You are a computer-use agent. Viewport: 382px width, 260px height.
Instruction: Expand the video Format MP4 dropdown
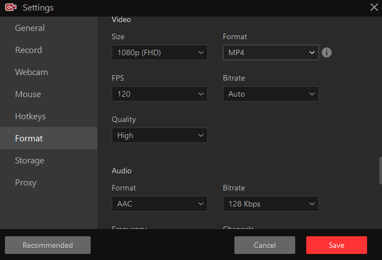coord(270,52)
